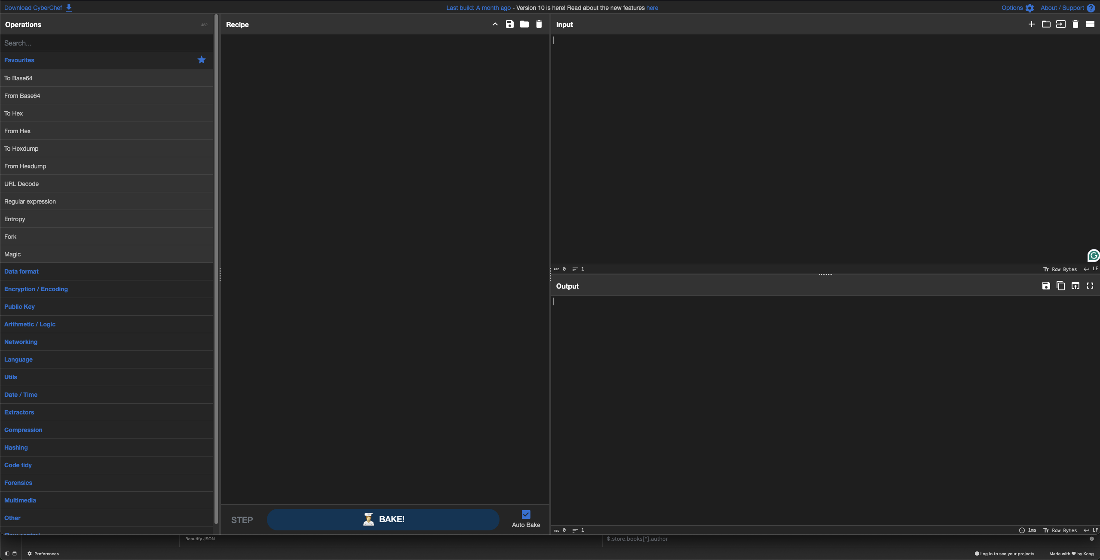Viewport: 1100px width, 560px height.
Task: Clear the recipe with the trash icon
Action: click(x=539, y=24)
